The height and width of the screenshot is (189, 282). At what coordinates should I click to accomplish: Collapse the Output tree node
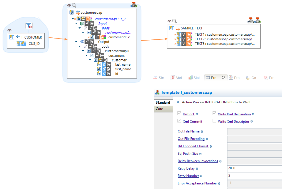point(76,42)
